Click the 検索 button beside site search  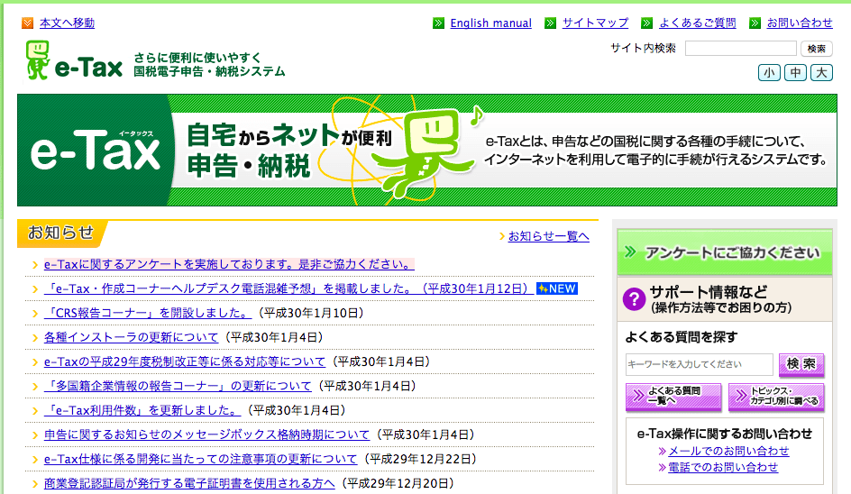[x=816, y=49]
